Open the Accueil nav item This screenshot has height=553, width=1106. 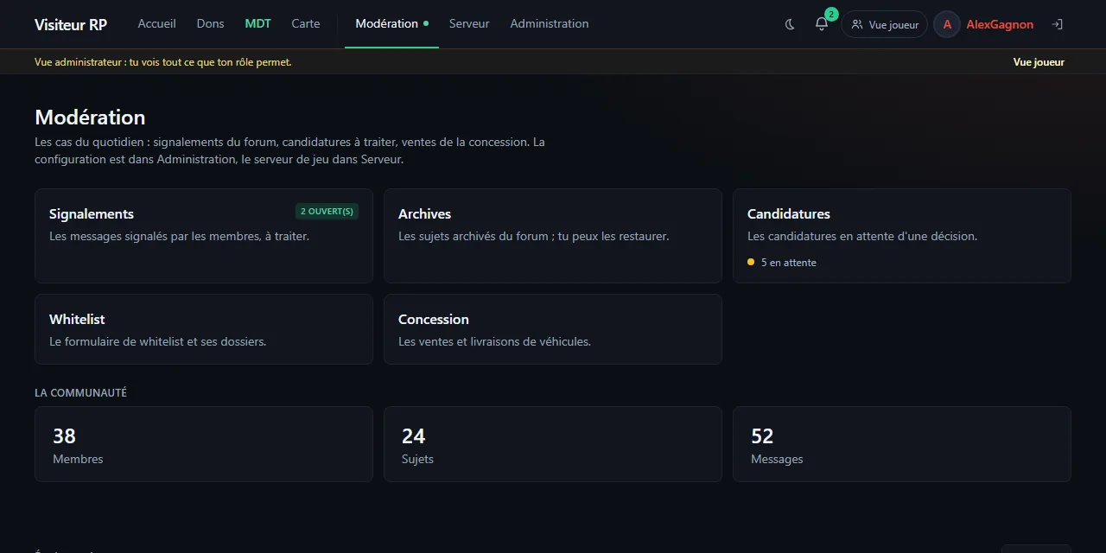(x=157, y=24)
